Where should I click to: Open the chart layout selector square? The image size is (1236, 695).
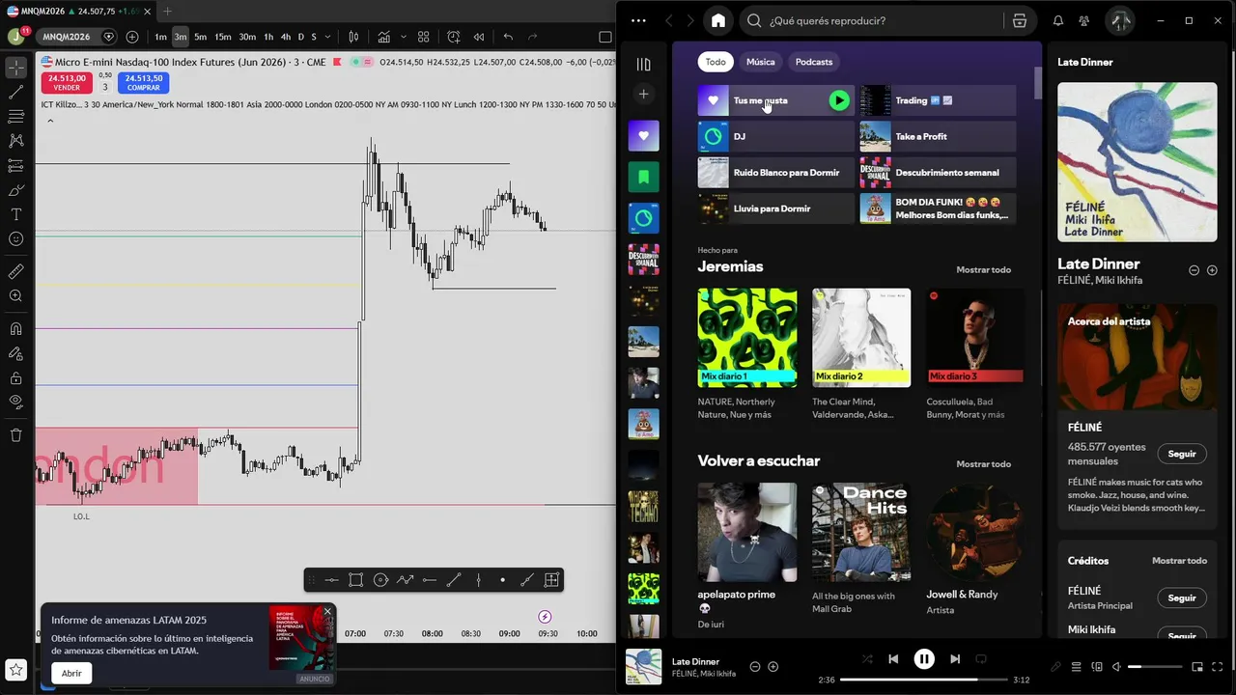pyautogui.click(x=605, y=37)
